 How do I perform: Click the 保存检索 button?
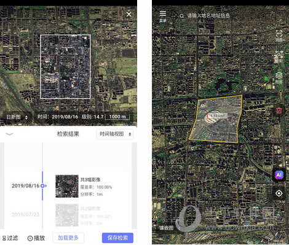[117, 238]
